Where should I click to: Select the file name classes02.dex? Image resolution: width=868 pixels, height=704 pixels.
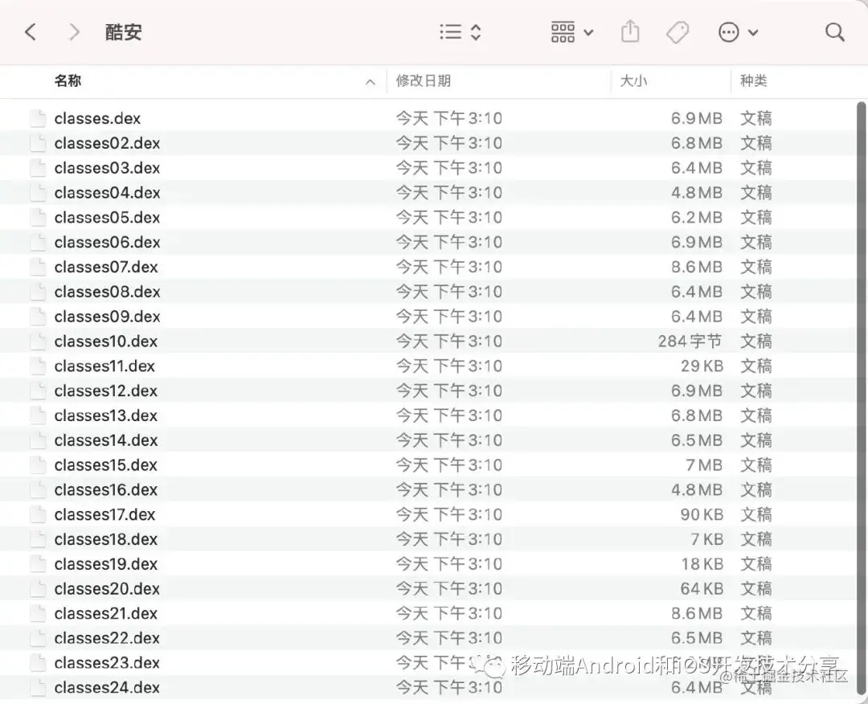(x=108, y=143)
